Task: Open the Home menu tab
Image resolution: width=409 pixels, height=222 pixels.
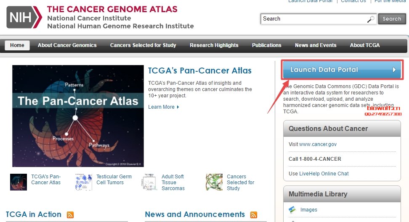Action: coord(17,45)
